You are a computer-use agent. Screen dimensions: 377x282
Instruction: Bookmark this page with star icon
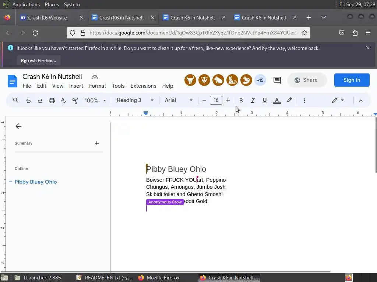[304, 33]
